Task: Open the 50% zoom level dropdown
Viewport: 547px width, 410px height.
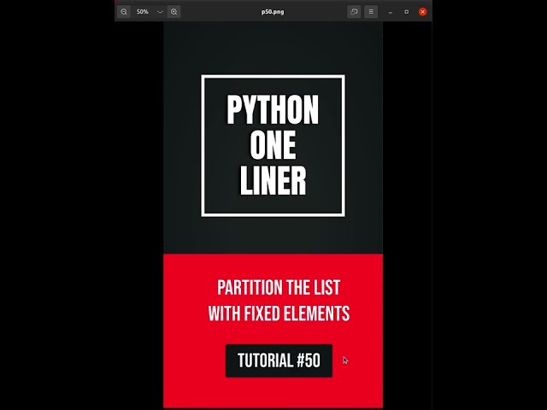Action: (x=160, y=12)
